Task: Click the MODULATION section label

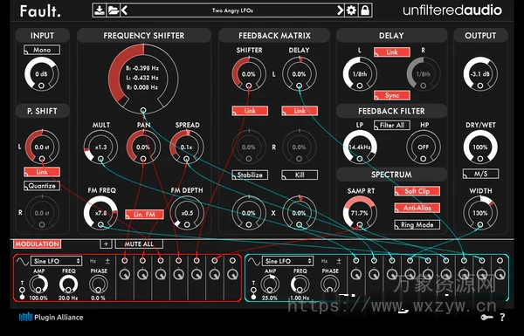Action: 37,243
